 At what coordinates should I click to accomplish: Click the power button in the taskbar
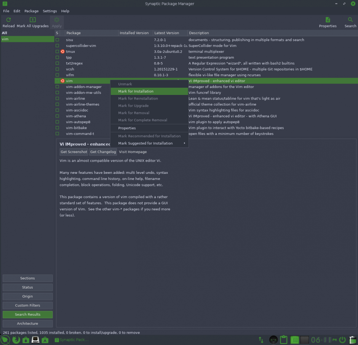(342, 340)
